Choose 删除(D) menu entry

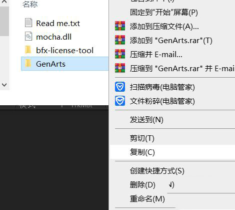pyautogui.click(x=172, y=185)
